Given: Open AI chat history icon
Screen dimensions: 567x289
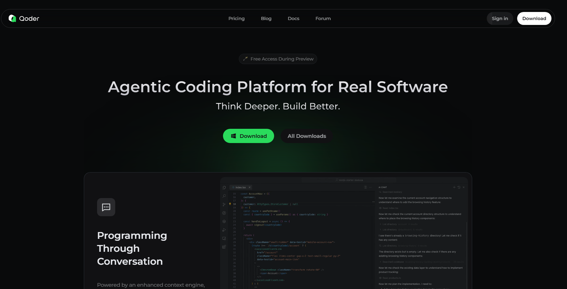Looking at the screenshot, I should (x=459, y=187).
